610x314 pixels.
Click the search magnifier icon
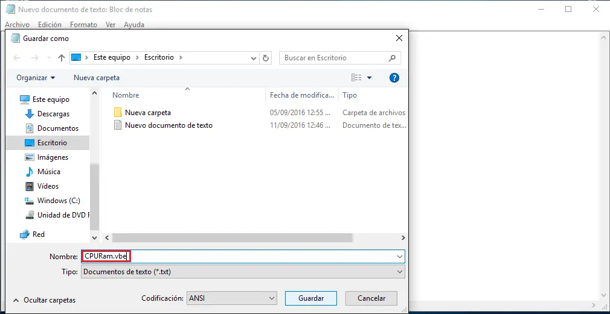[392, 58]
